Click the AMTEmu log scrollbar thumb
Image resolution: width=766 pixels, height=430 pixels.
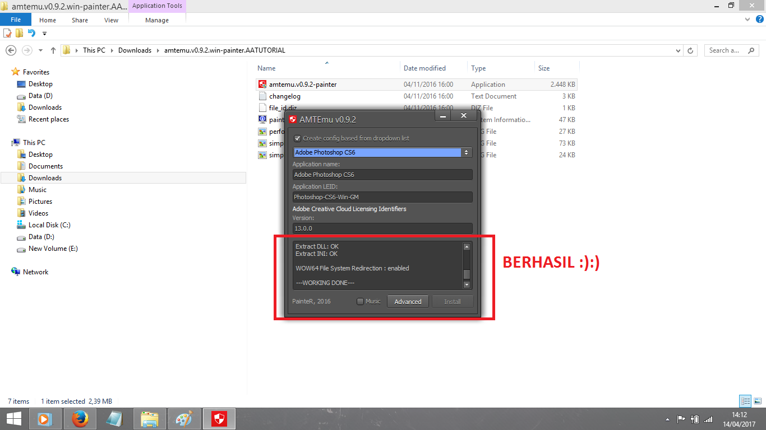click(467, 274)
